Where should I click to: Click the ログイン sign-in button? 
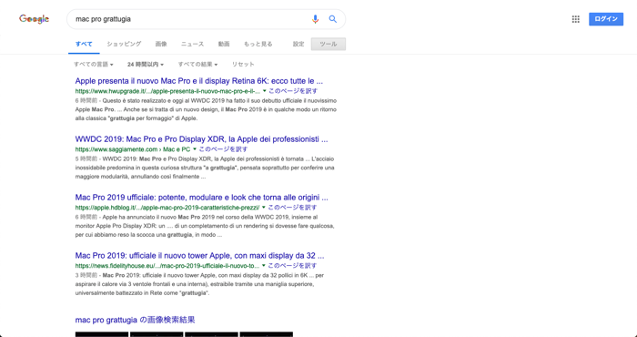click(x=606, y=19)
